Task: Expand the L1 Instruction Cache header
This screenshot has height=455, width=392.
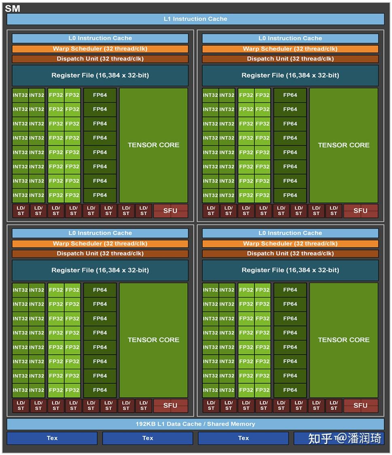Action: click(x=196, y=19)
